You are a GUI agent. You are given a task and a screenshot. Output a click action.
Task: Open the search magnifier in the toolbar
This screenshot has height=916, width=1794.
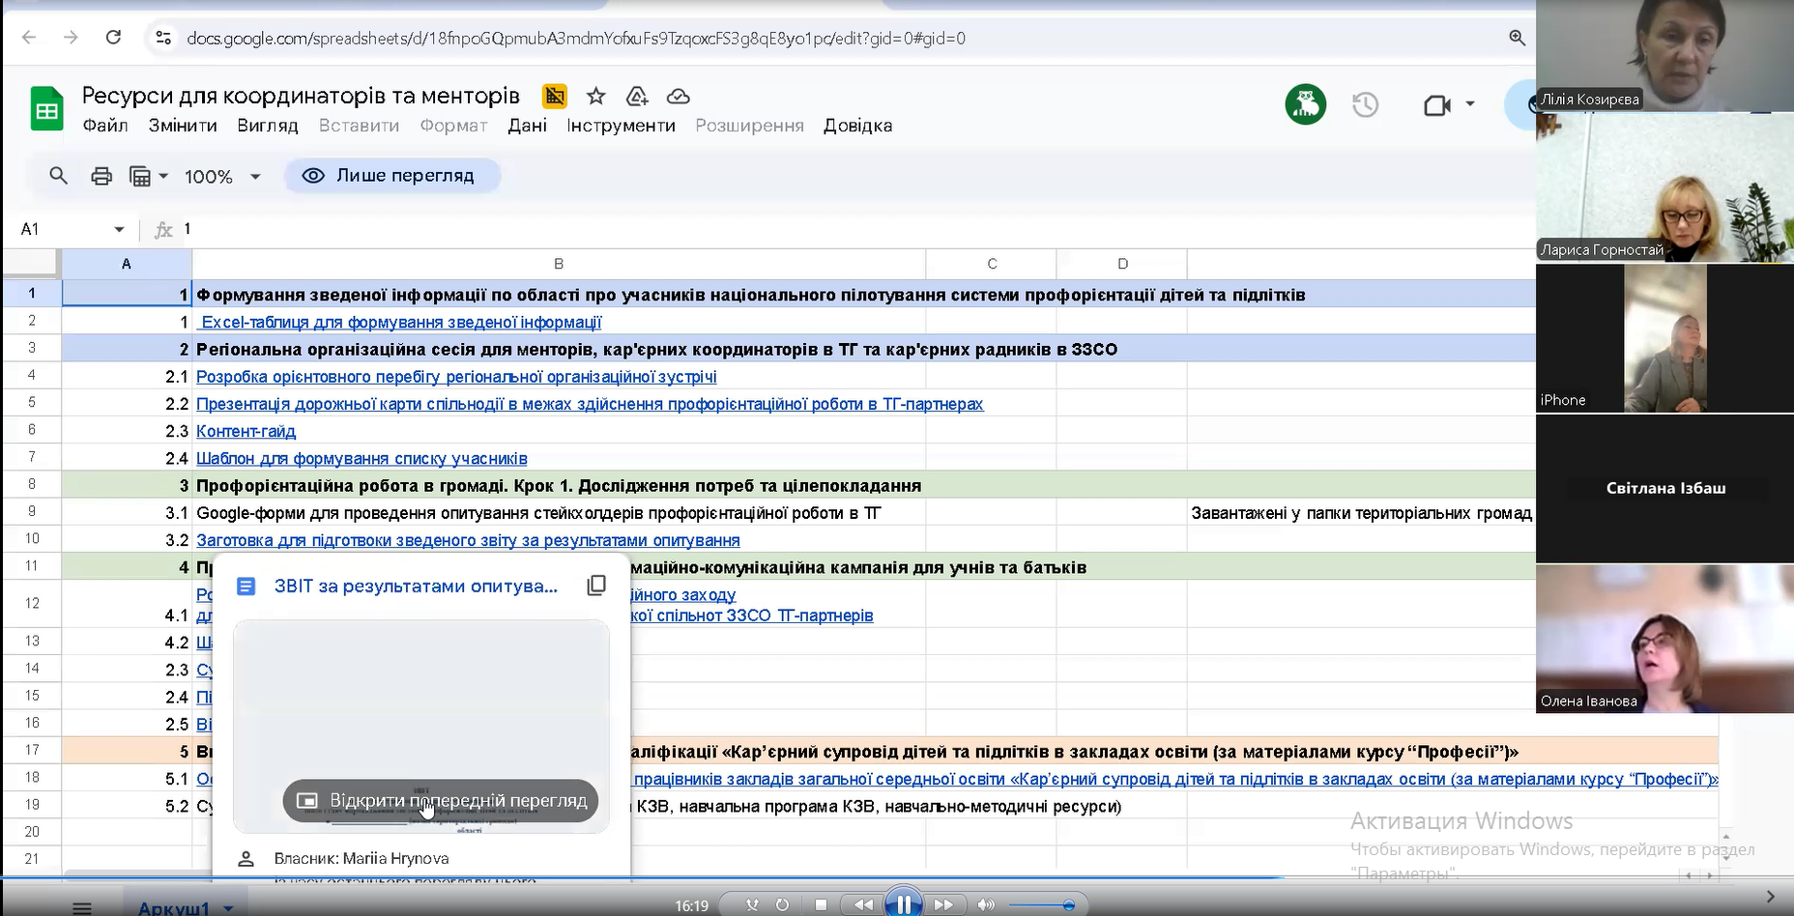[59, 176]
